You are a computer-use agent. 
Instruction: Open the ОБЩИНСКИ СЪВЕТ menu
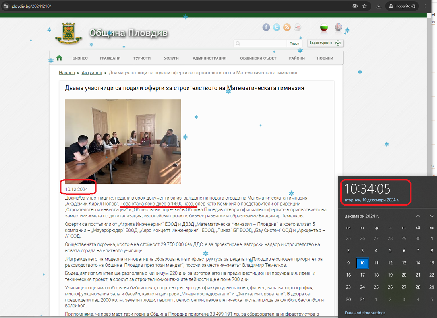click(x=258, y=58)
